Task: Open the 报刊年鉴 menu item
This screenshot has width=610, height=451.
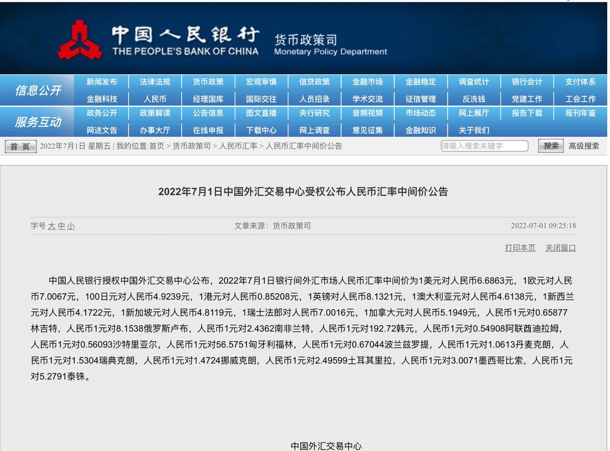Action: 580,113
